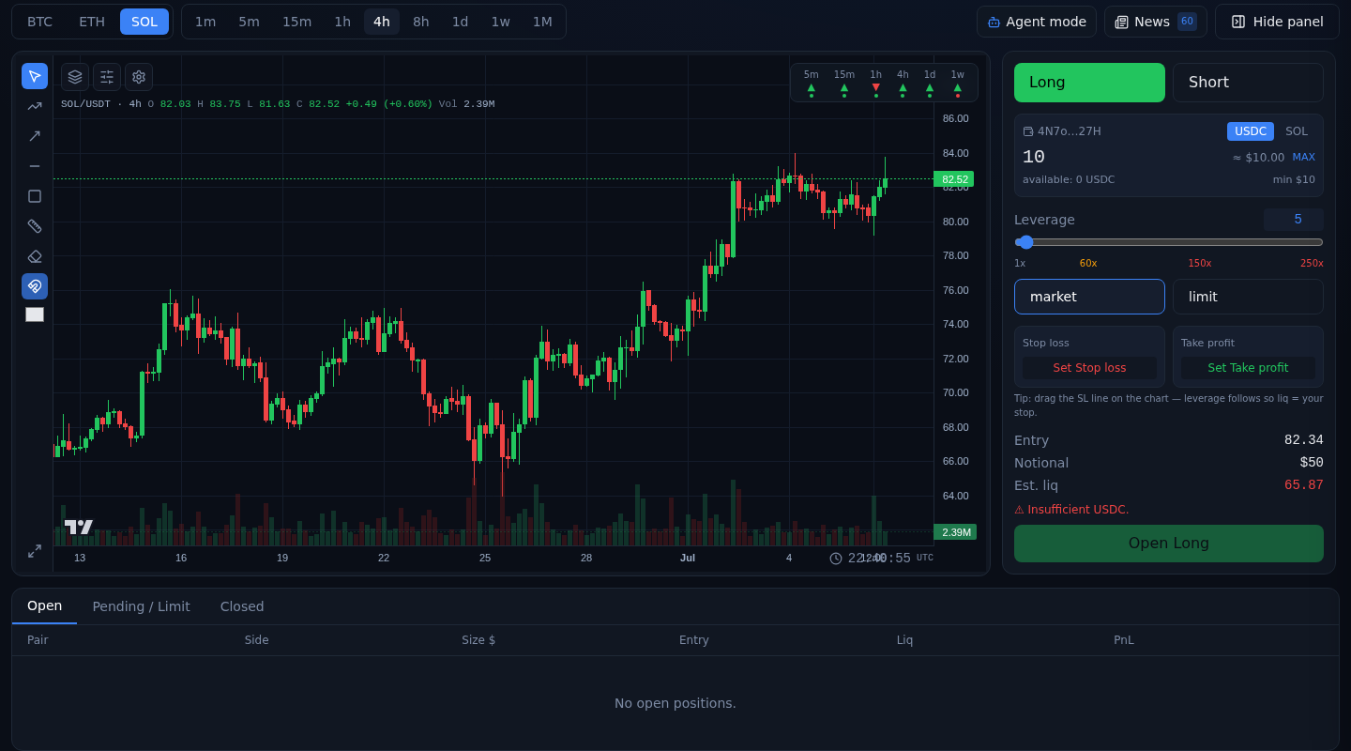Open the Closed positions tab
Image resolution: width=1351 pixels, height=751 pixels.
pyautogui.click(x=242, y=606)
